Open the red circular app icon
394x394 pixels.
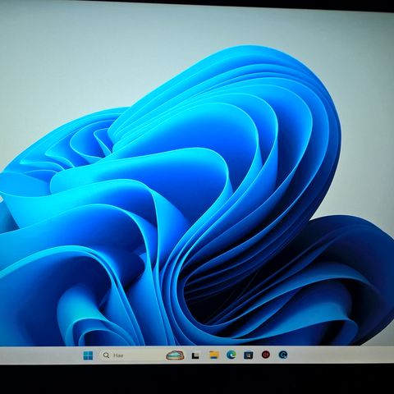(x=265, y=355)
